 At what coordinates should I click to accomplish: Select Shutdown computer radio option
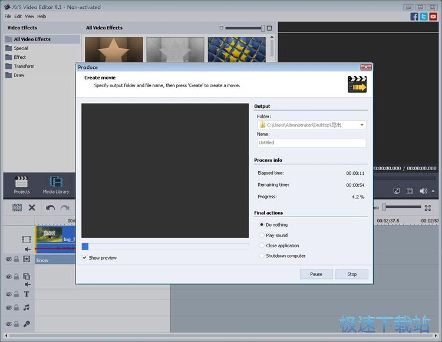tap(262, 255)
